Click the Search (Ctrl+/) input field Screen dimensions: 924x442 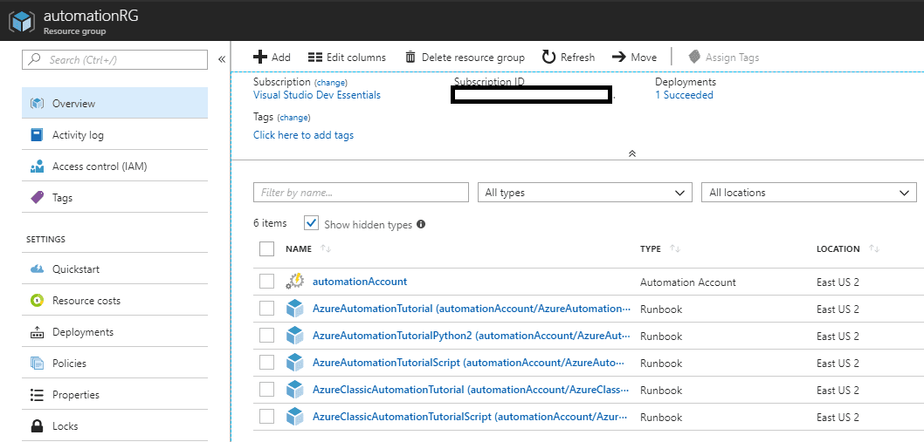[115, 59]
